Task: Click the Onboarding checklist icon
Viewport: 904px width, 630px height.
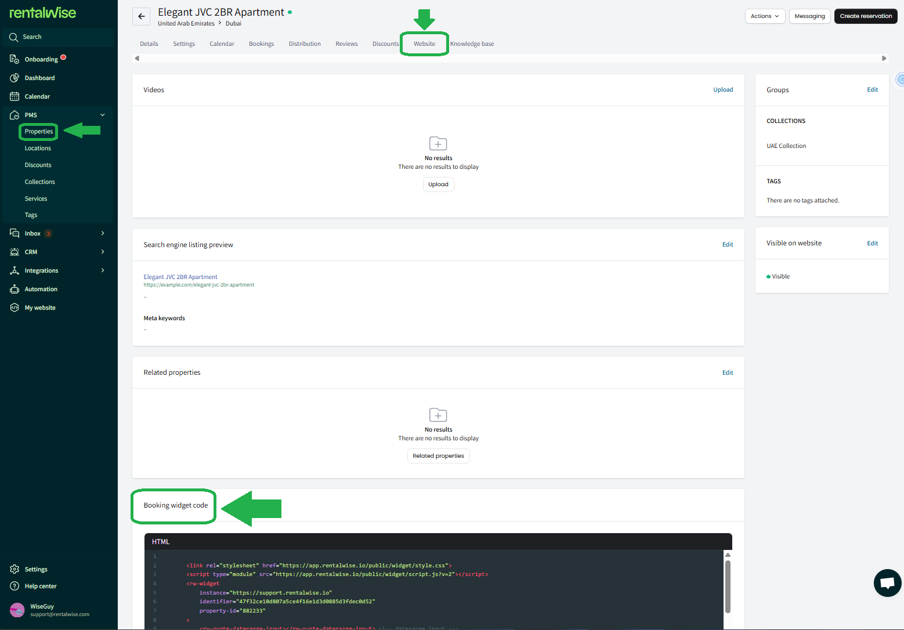Action: 15,59
